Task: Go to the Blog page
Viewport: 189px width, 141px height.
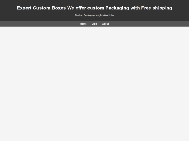Action: (94, 24)
